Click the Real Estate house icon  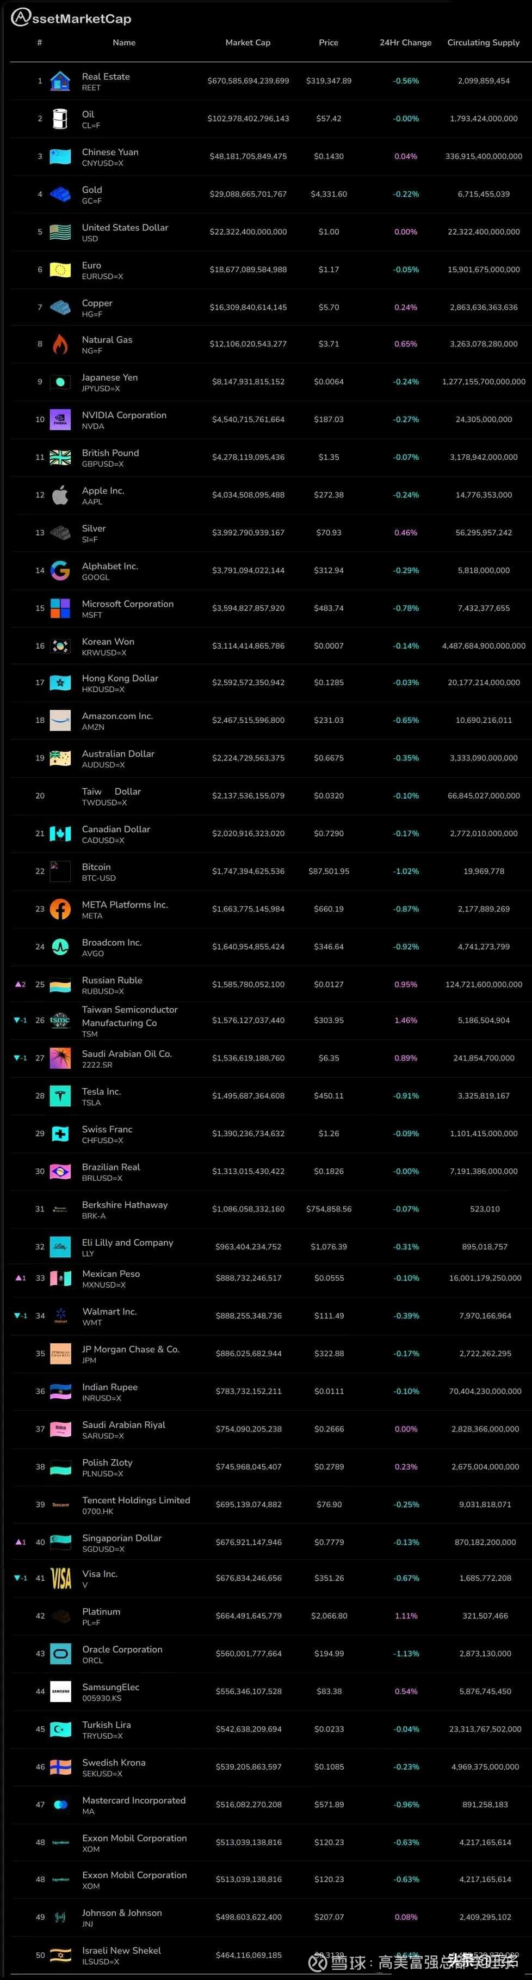click(60, 81)
